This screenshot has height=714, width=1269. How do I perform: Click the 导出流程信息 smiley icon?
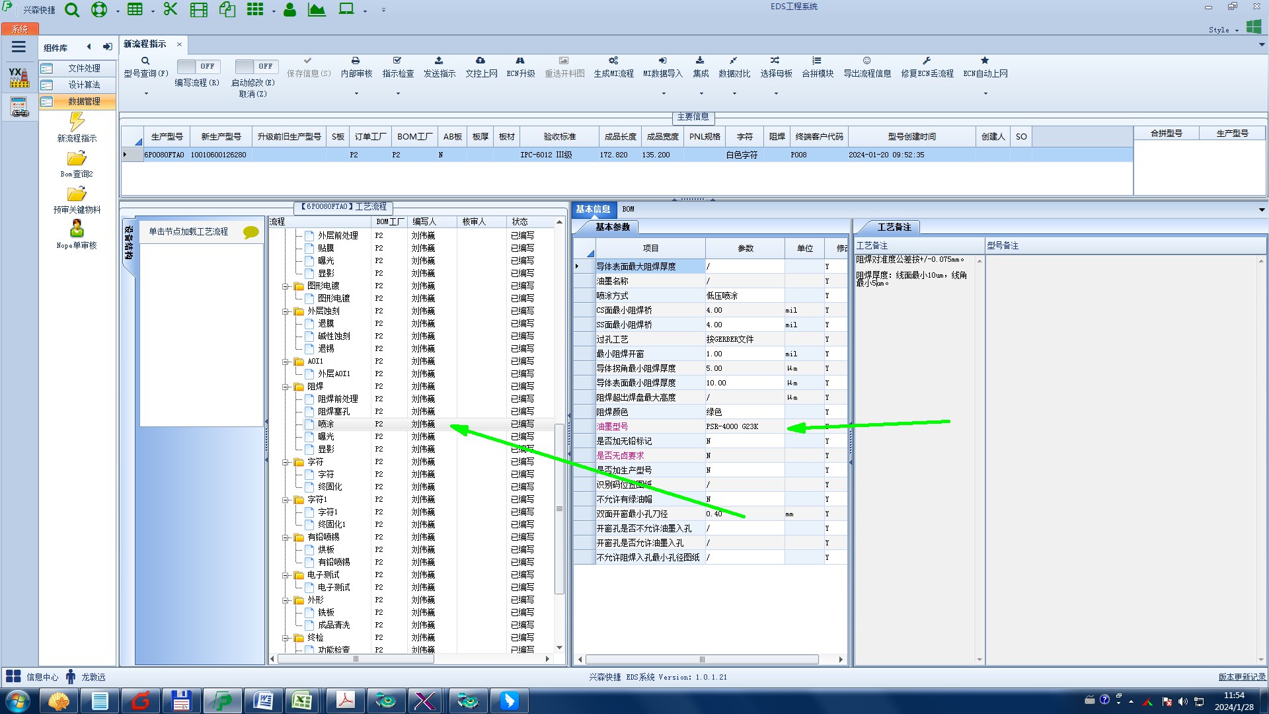point(866,61)
